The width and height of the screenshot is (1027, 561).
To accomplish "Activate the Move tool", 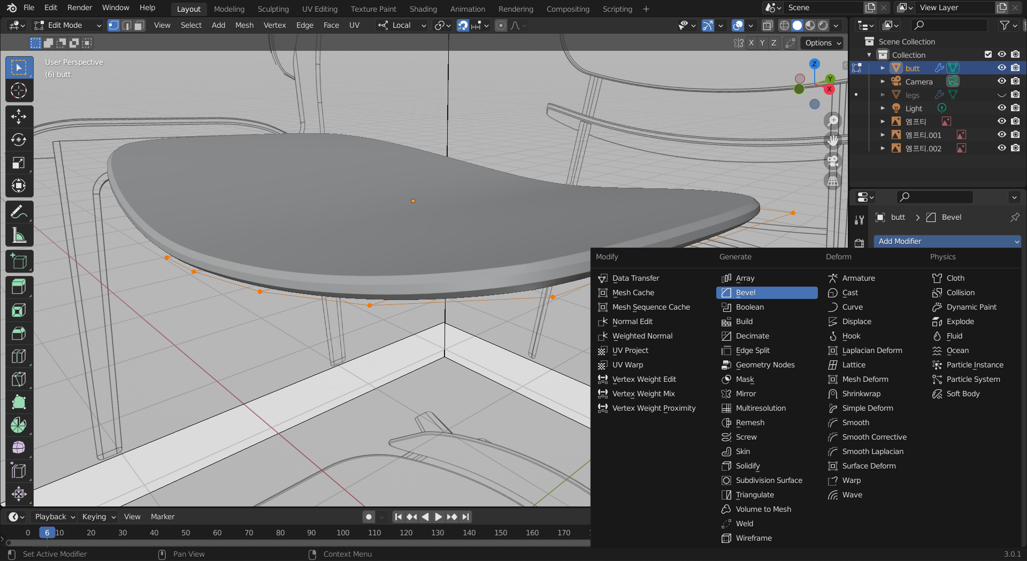I will click(19, 117).
